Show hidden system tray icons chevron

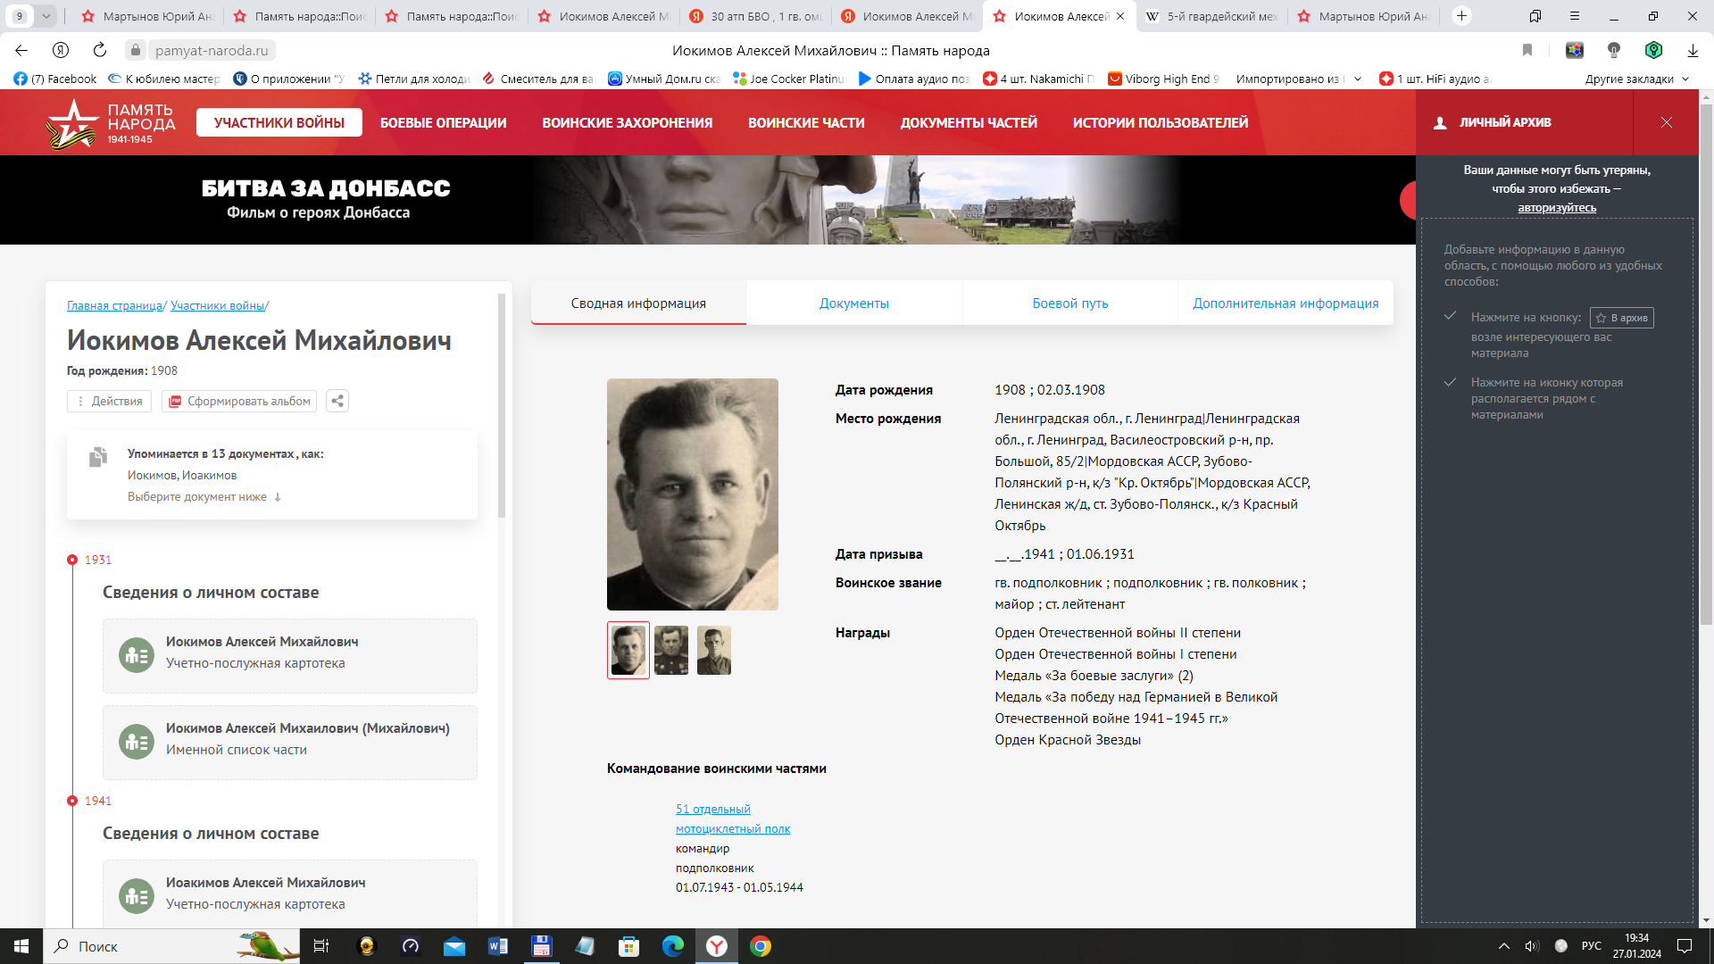(1504, 946)
